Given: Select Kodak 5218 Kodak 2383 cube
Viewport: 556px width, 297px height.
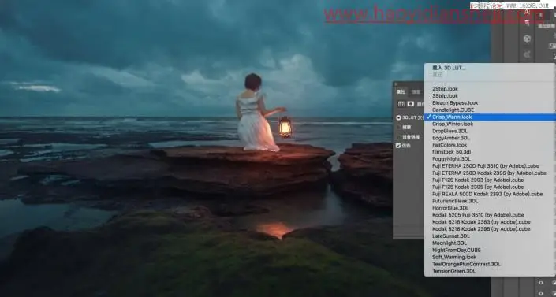Looking at the screenshot, I should [481, 222].
